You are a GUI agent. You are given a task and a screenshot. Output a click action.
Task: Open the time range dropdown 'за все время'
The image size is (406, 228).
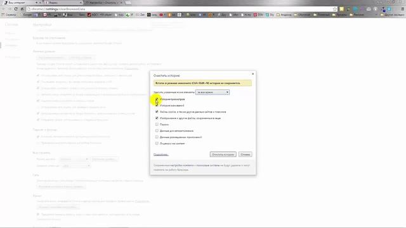point(213,92)
